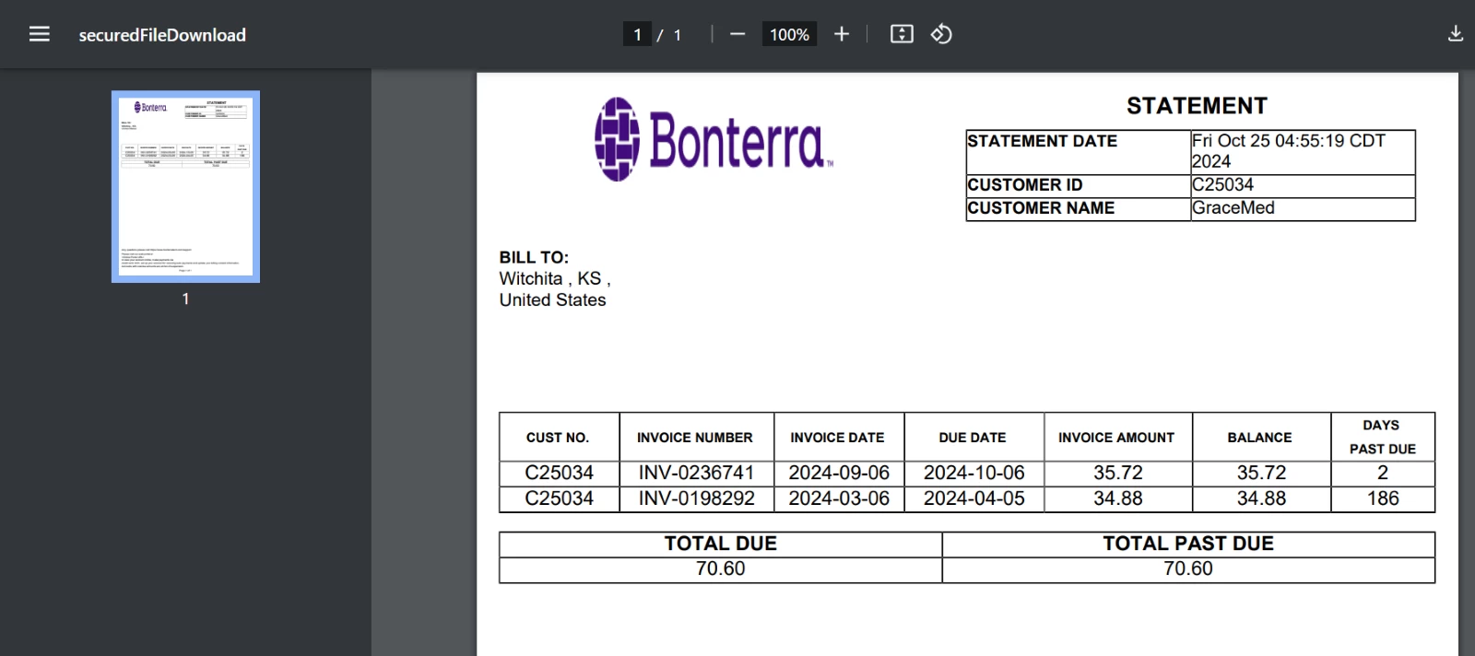Click the Witchita , KS address line
This screenshot has height=656, width=1475.
pos(555,278)
